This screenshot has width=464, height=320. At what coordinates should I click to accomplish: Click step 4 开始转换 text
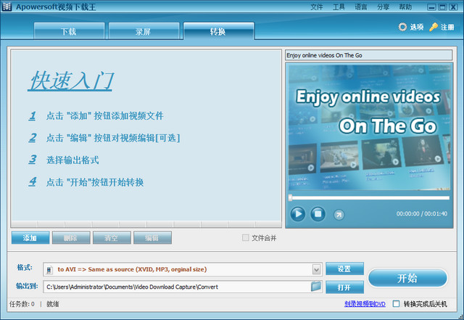coord(95,182)
